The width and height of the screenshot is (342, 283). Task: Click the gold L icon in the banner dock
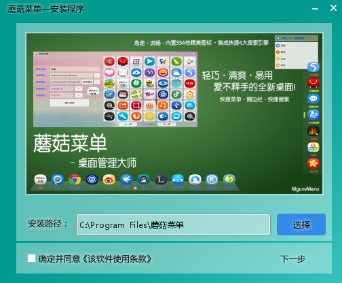click(x=161, y=180)
